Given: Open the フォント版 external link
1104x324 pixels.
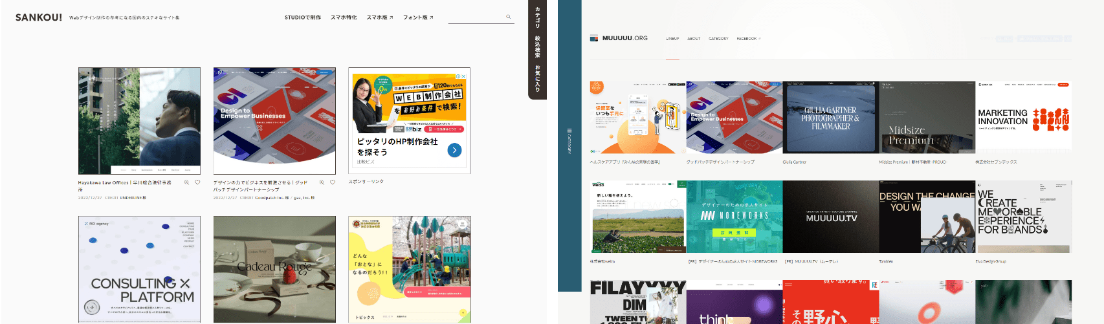Looking at the screenshot, I should (418, 17).
